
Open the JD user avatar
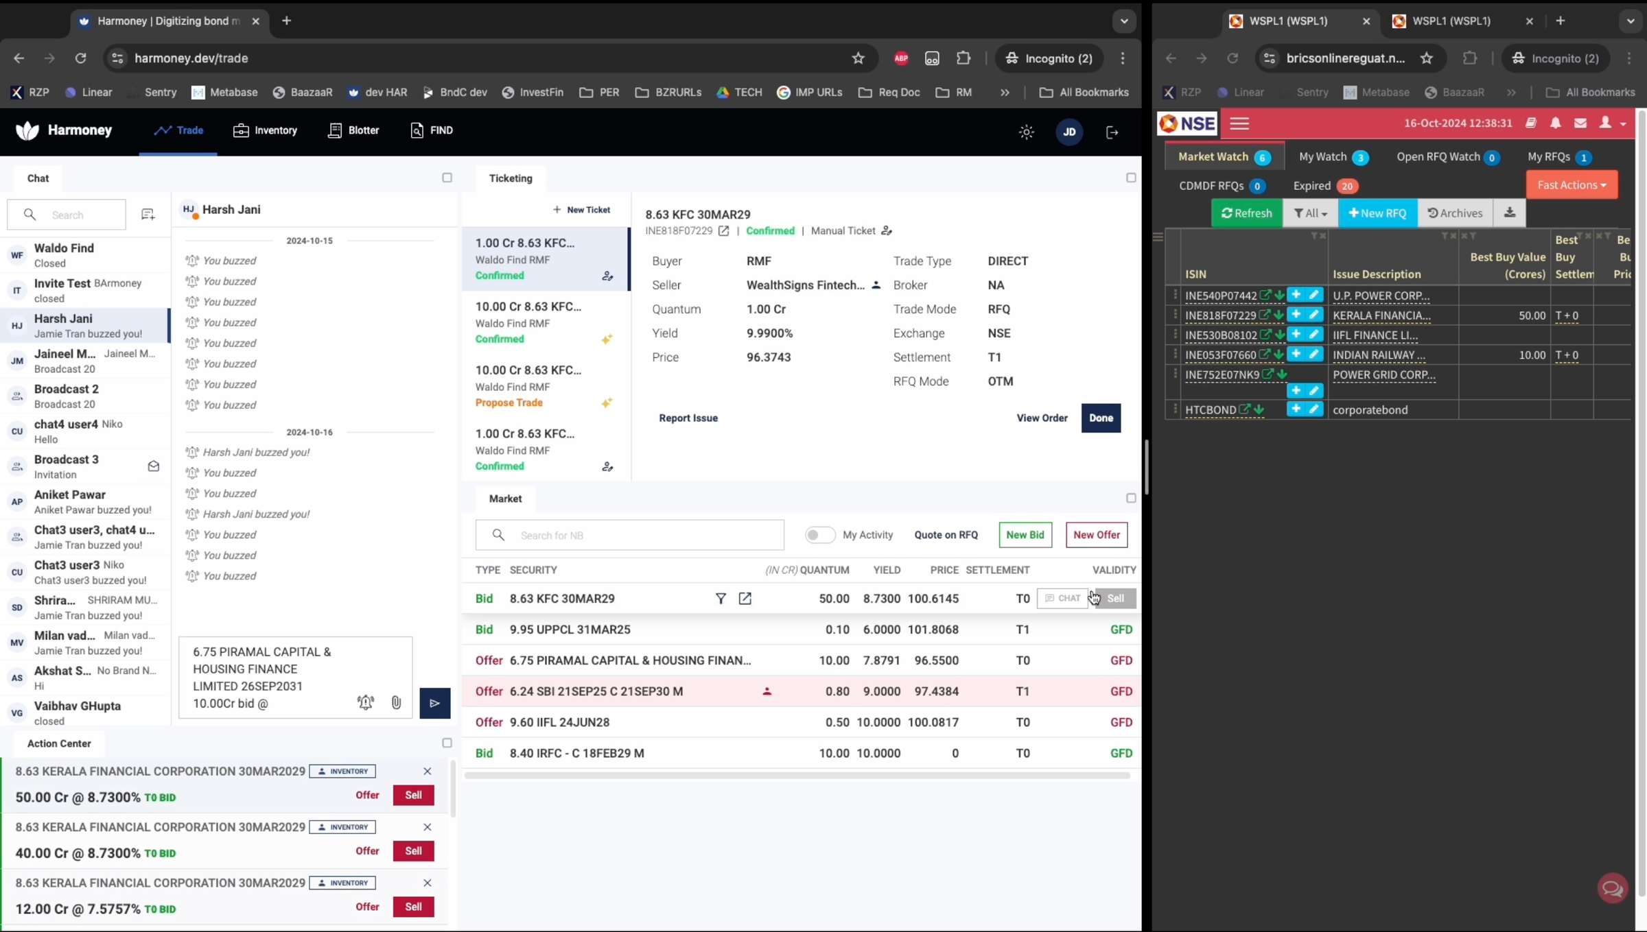pos(1068,132)
